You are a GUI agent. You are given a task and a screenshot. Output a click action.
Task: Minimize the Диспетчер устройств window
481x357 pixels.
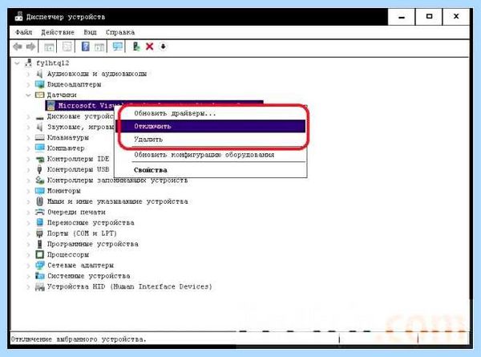click(x=402, y=17)
